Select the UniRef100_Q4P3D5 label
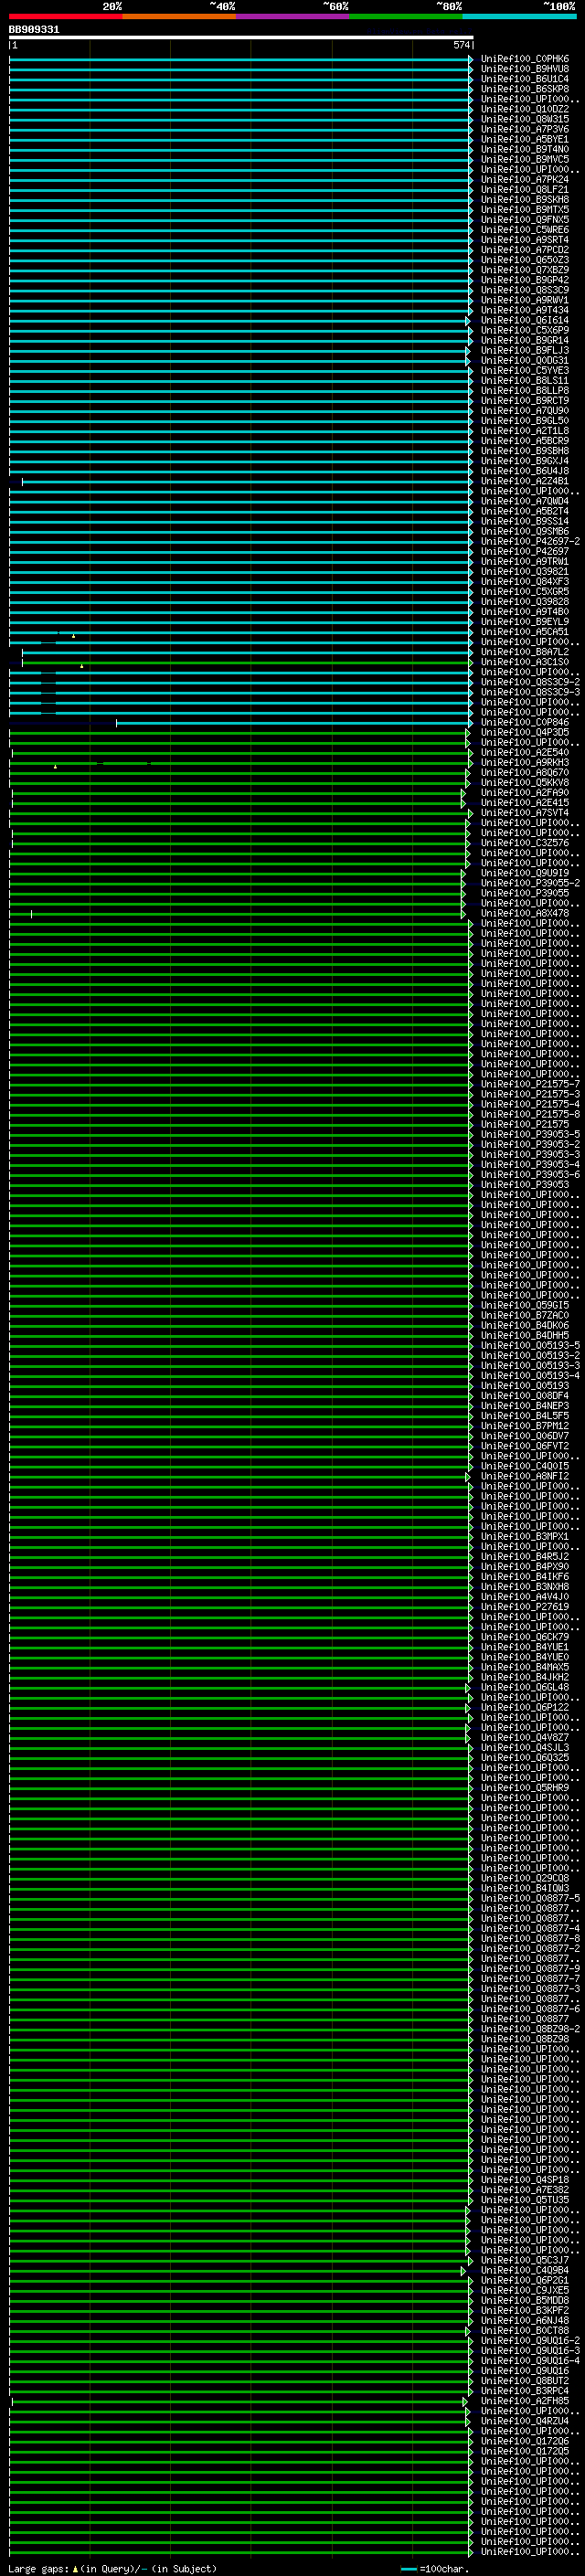The width and height of the screenshot is (585, 2576). click(x=525, y=733)
